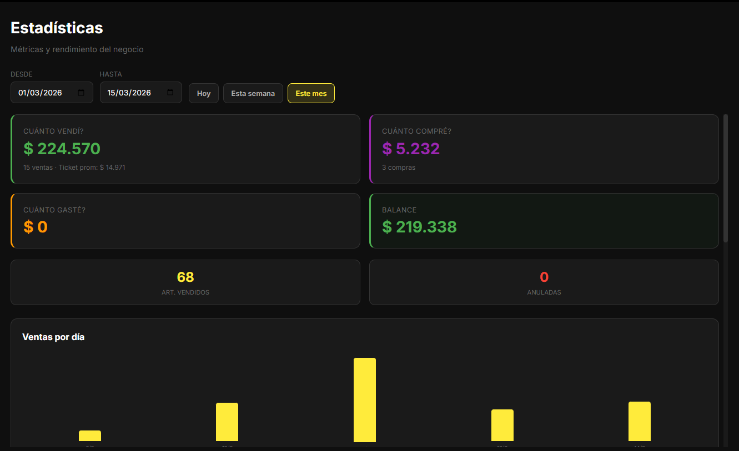Viewport: 739px width, 451px height.
Task: Click the Ventas por día chart title
Action: (53, 337)
